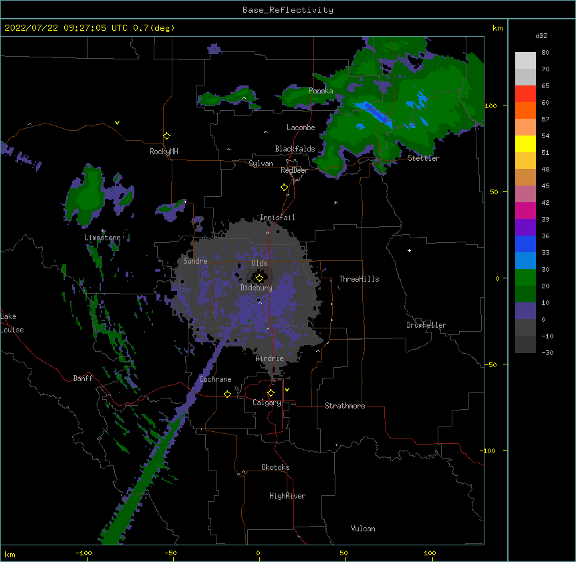This screenshot has width=576, height=562.
Task: Select the magenta 39–42 dBZ legend swatch
Action: click(525, 210)
